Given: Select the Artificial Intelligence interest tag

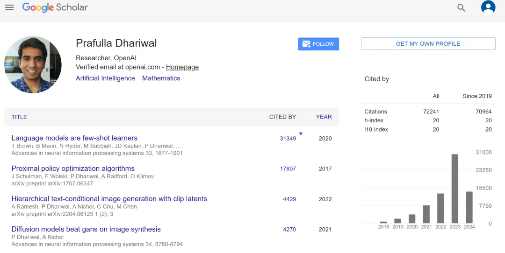Looking at the screenshot, I should pyautogui.click(x=105, y=78).
